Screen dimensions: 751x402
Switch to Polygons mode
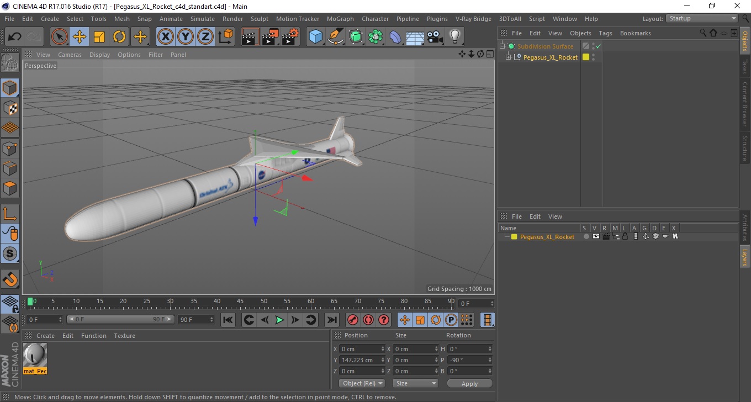[x=10, y=188]
